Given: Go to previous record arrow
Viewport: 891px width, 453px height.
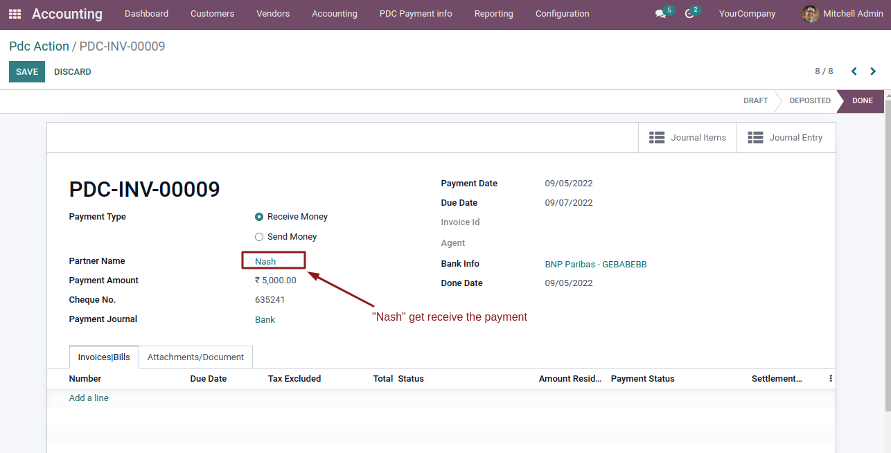Looking at the screenshot, I should [x=854, y=71].
